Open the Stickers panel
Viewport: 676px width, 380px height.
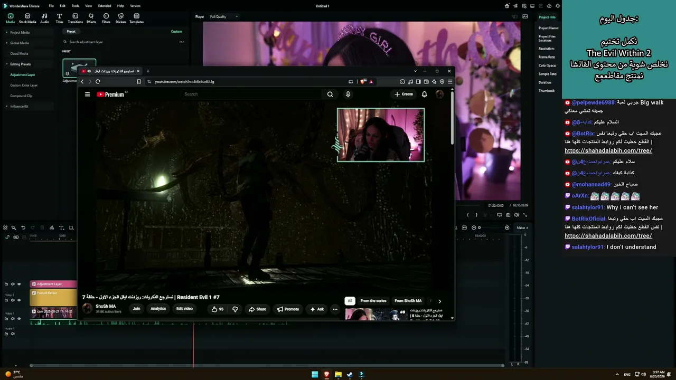click(121, 18)
